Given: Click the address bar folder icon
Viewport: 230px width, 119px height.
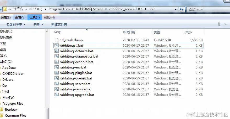Looking at the screenshot, I should [x=5, y=9].
